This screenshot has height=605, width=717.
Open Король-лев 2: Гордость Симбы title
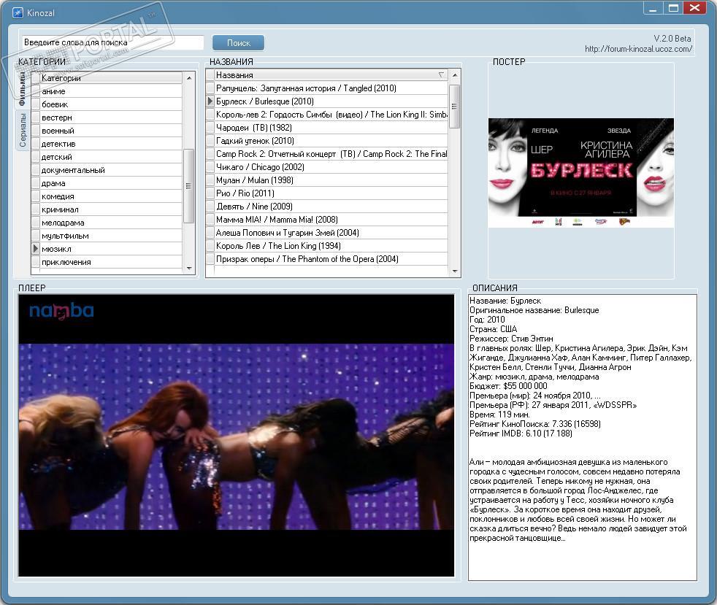(x=331, y=115)
